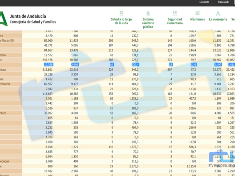
Task: Select the cell 94.867
Action: point(48,50)
